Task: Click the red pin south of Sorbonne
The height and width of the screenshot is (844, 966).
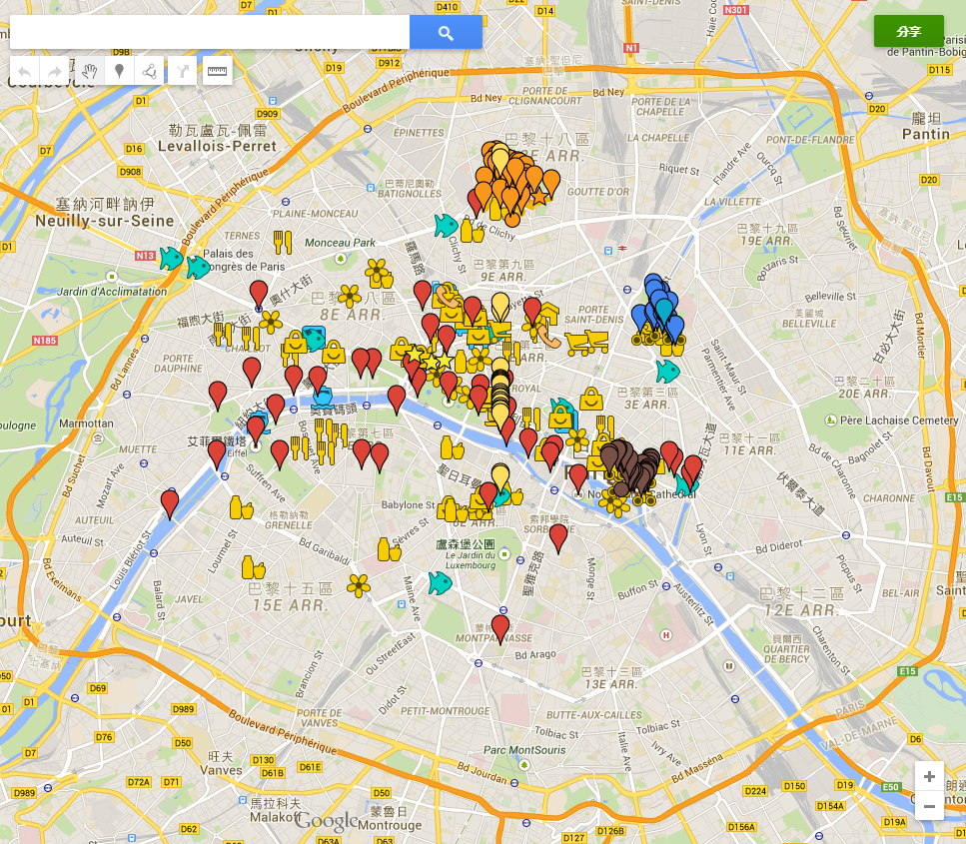Action: pyautogui.click(x=558, y=537)
